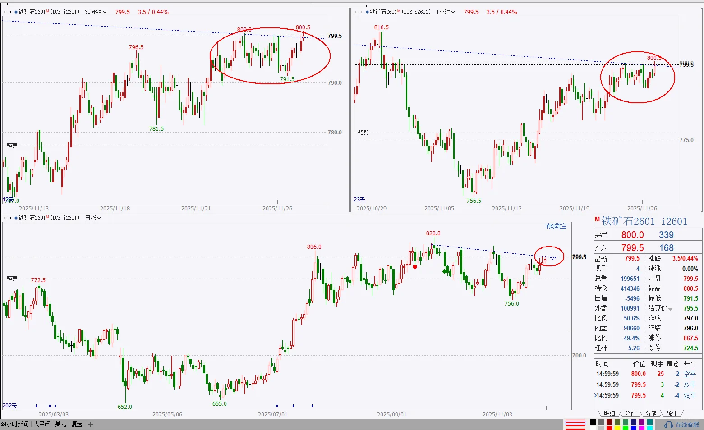Image resolution: width=704 pixels, height=430 pixels.
Task: Select the red dot marker on the daily chart
Action: pos(415,267)
